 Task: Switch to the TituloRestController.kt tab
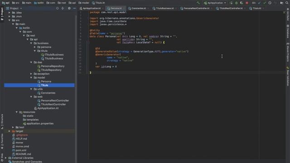[x=231, y=8]
